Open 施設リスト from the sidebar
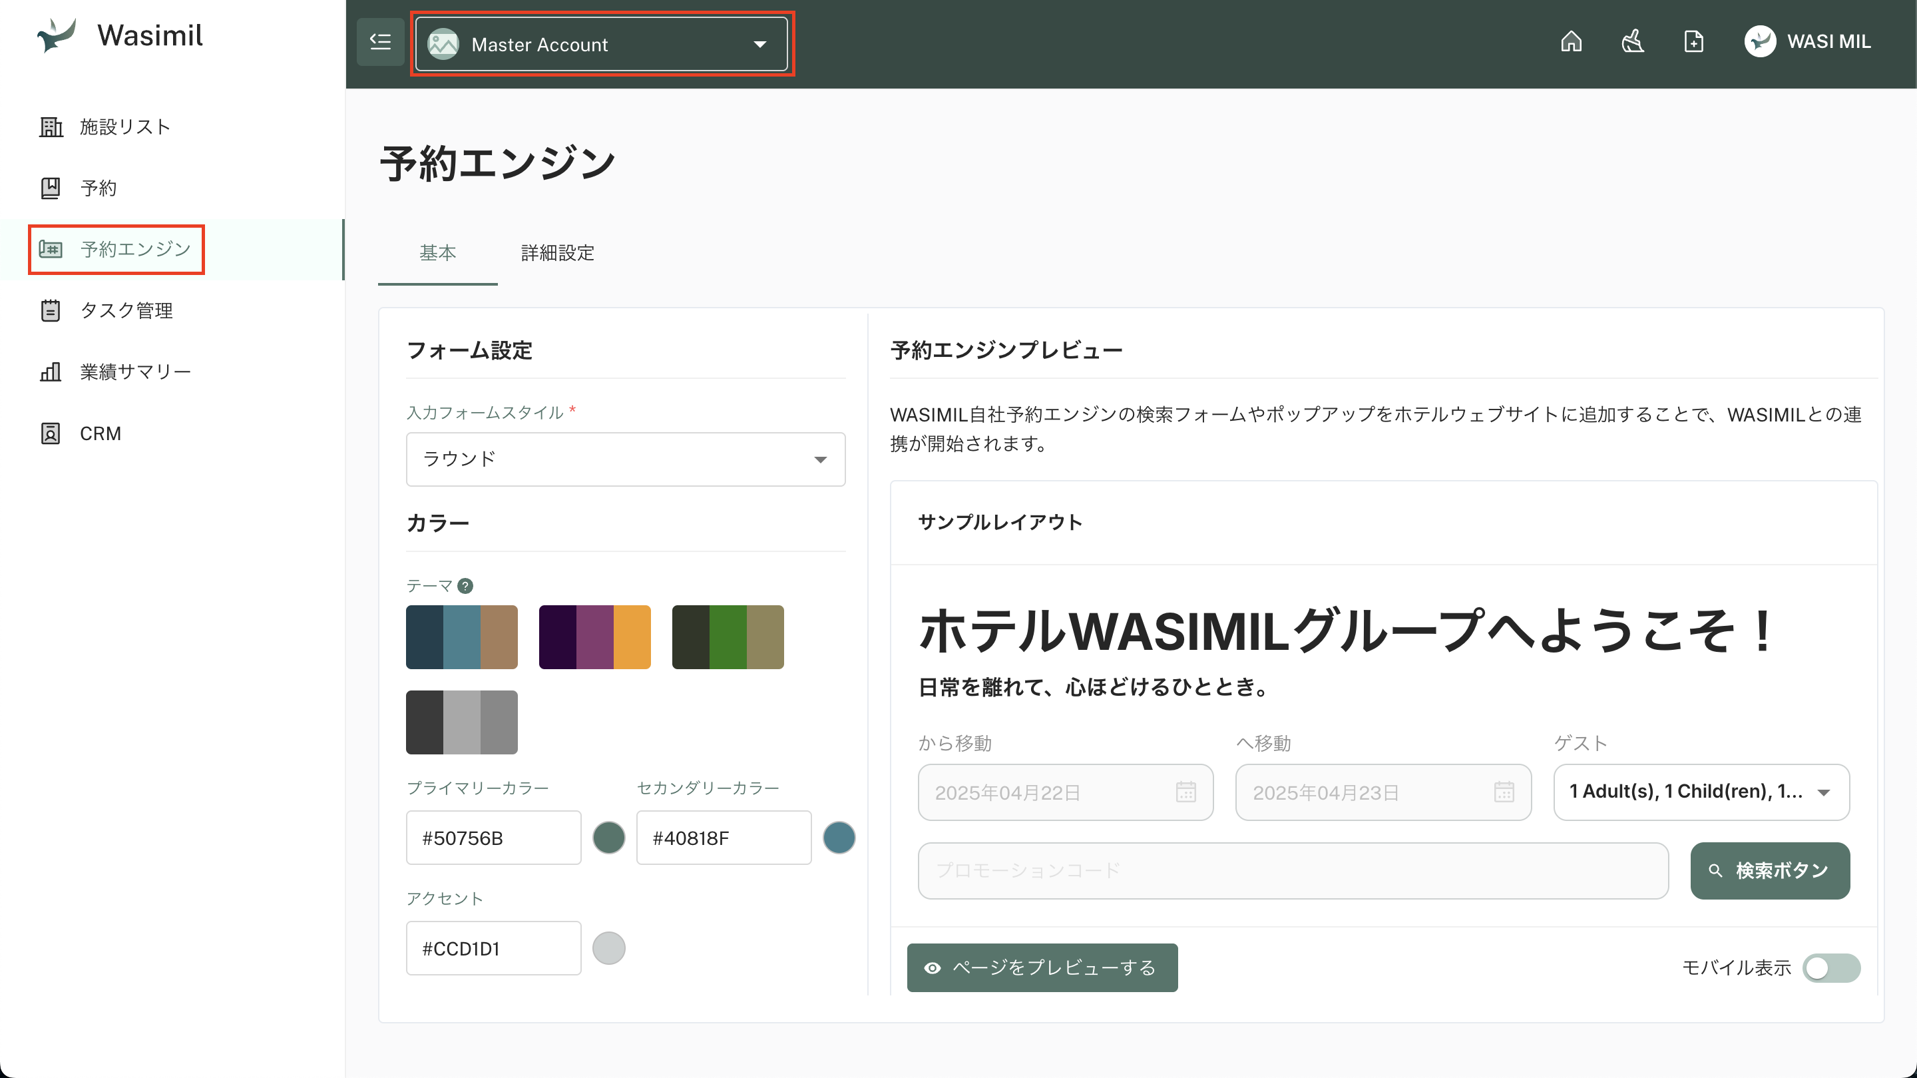Screen dimensions: 1917x1078 [x=124, y=127]
